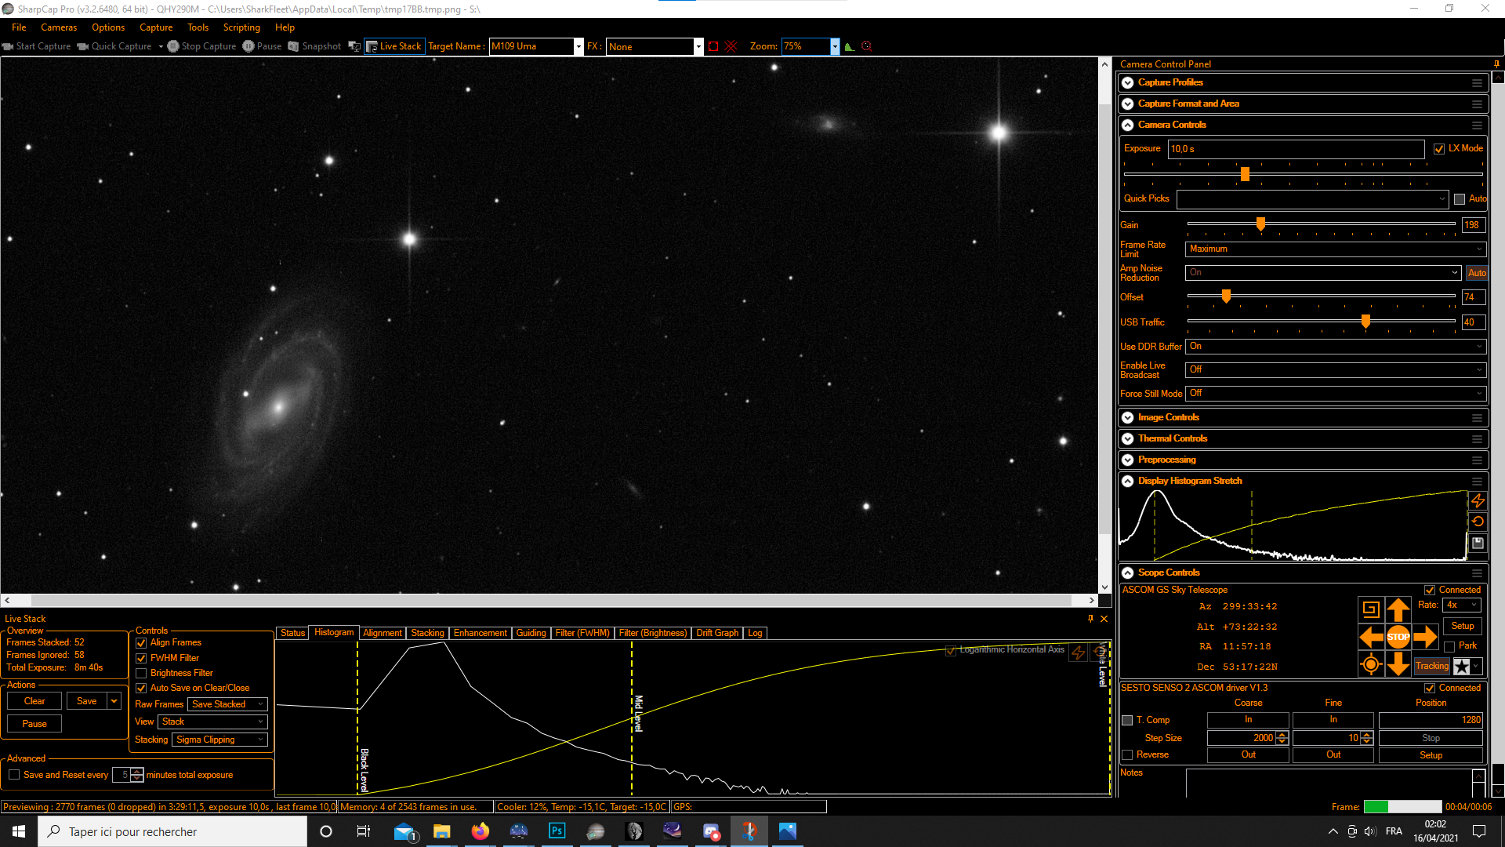This screenshot has width=1505, height=847.
Task: Click the spiral search icon in Scope Controls
Action: [1371, 609]
